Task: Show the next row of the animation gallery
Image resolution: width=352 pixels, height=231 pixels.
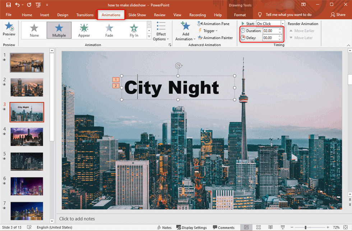Action: pyautogui.click(x=149, y=30)
